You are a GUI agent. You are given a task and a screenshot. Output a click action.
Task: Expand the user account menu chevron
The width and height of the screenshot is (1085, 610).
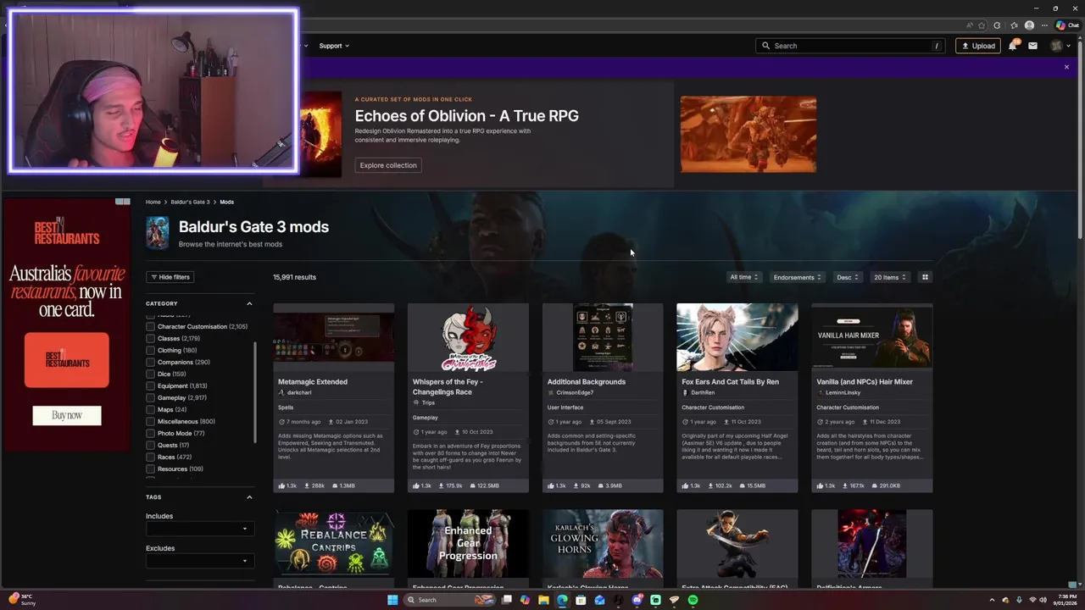1070,46
